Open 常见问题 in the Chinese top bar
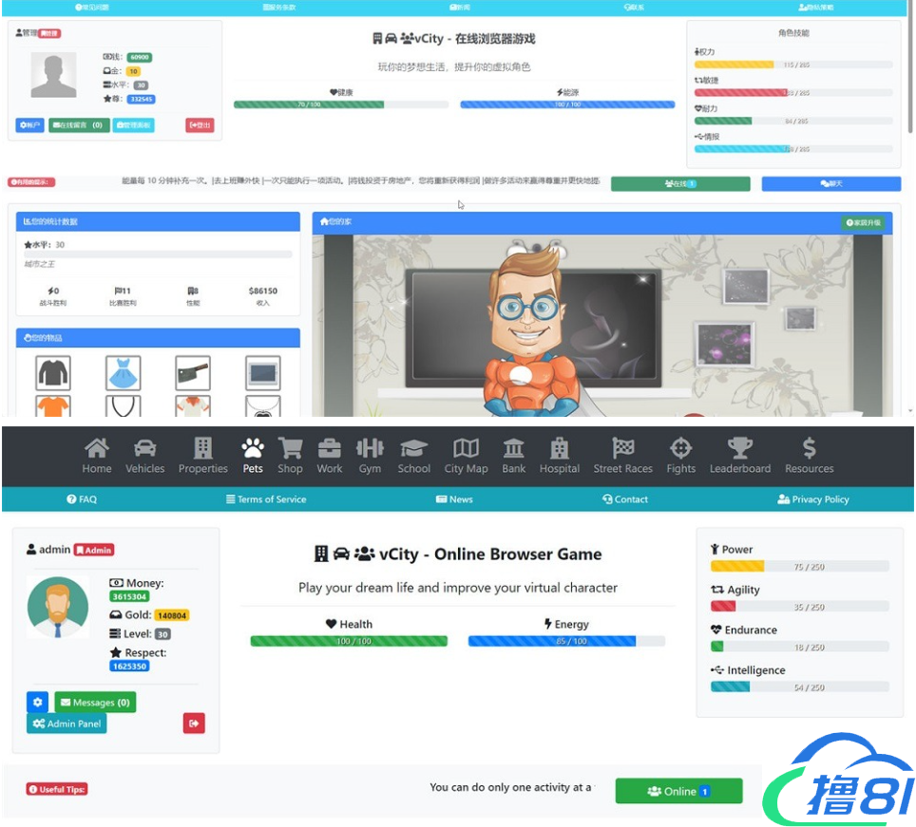 (92, 7)
